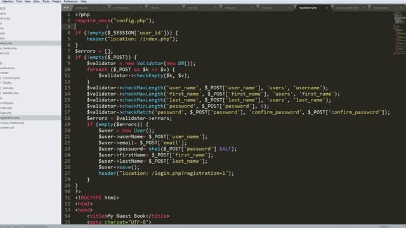Close the login.php tab
Viewport: 406px width, 228px height.
289,8
